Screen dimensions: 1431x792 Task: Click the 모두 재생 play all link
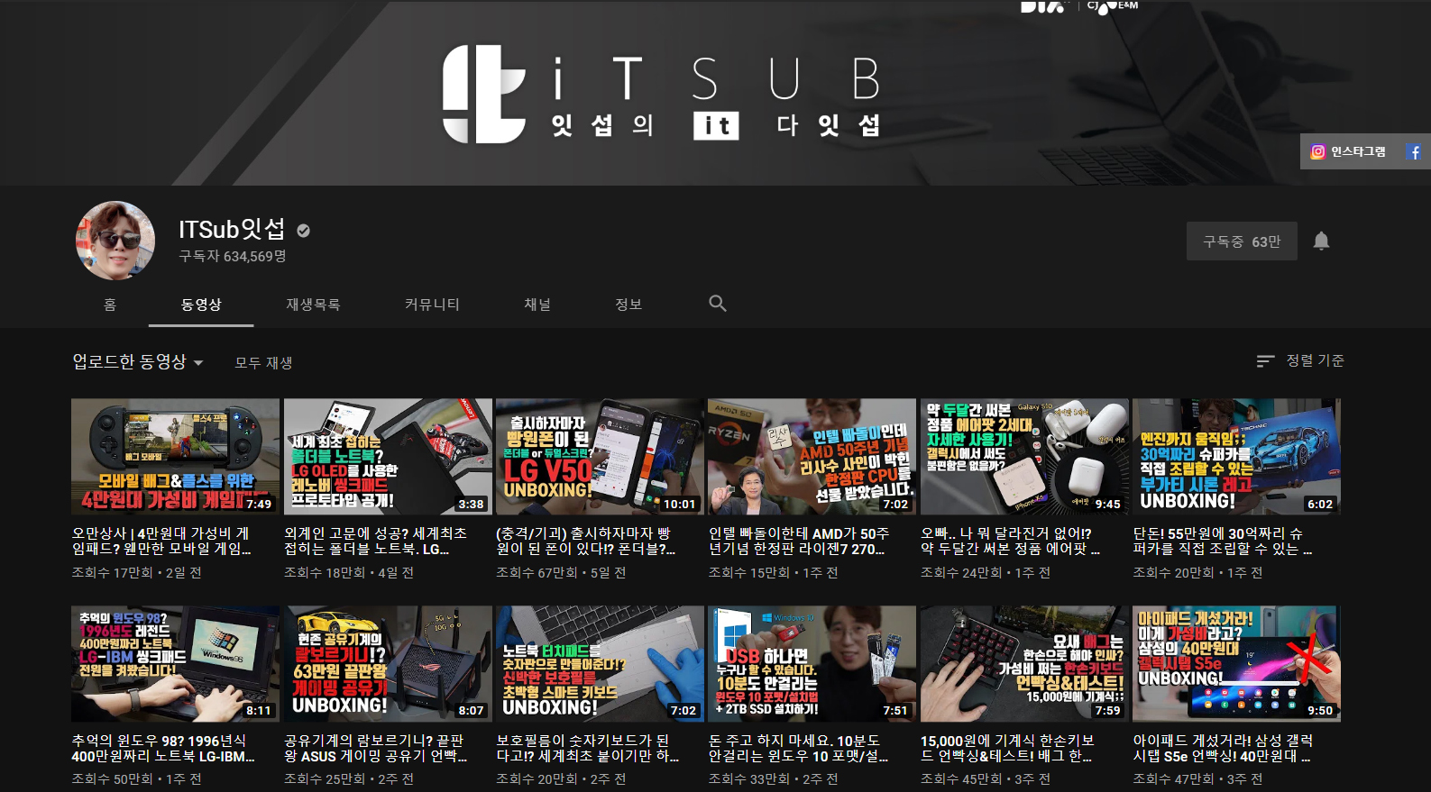click(x=263, y=363)
